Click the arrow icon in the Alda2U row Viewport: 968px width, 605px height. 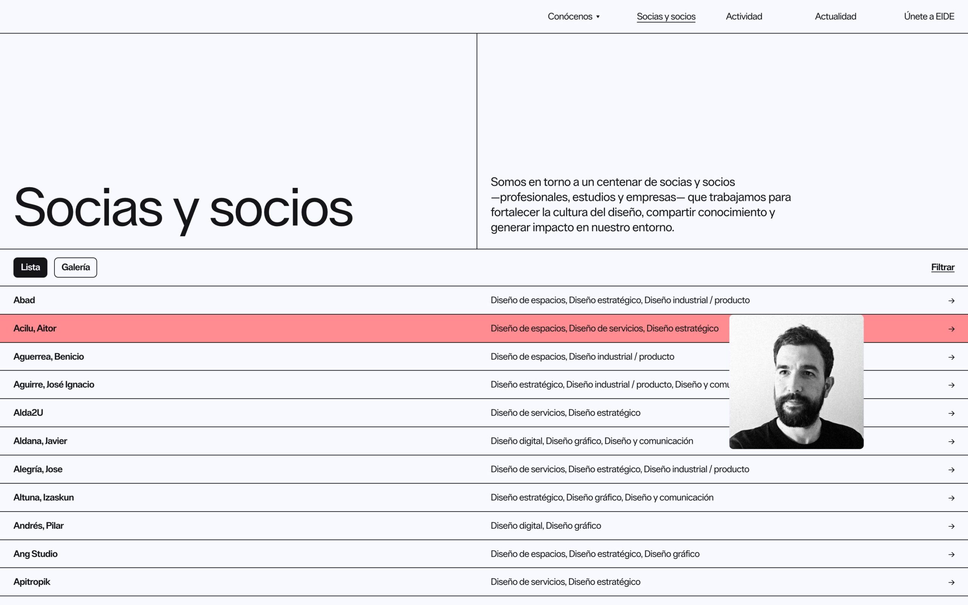(951, 413)
